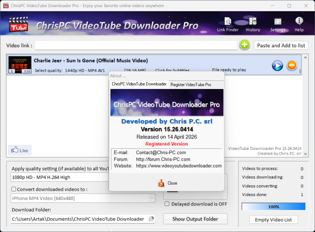Click the File ready to play status
Viewport: 315px width, 232px height.
point(229,70)
